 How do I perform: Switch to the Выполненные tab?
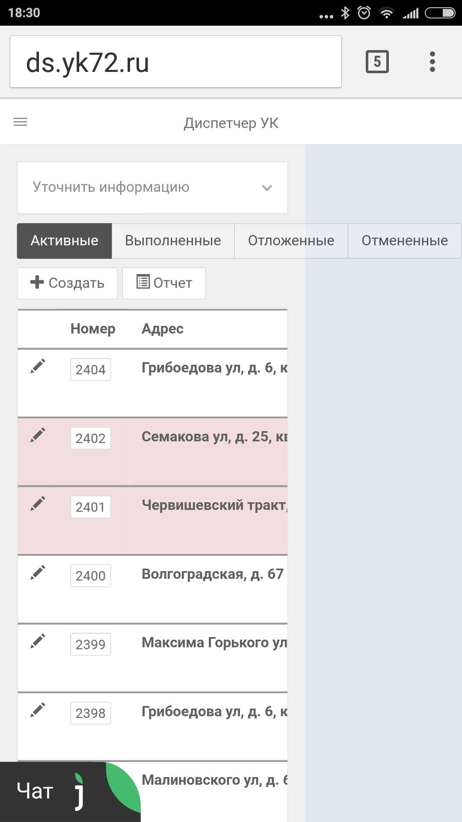click(x=173, y=241)
